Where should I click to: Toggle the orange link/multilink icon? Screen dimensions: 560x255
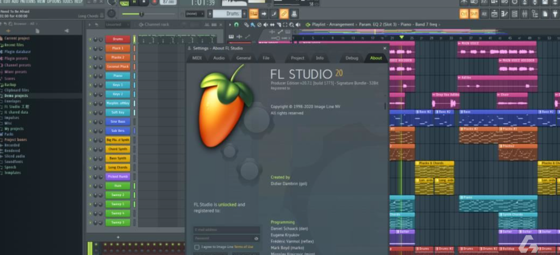pos(284,14)
